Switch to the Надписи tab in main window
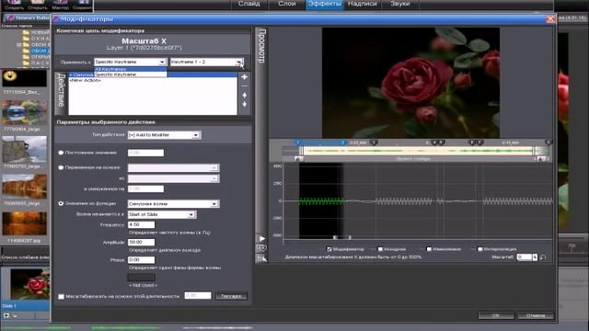Image resolution: width=589 pixels, height=331 pixels. (362, 4)
